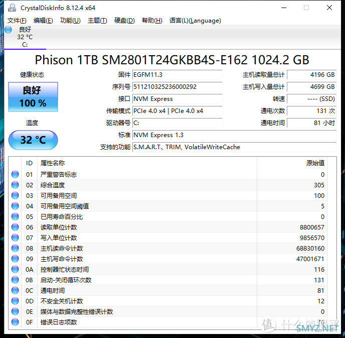
Task: Select the C: drive tab with 良好 status
Action: [x=25, y=37]
